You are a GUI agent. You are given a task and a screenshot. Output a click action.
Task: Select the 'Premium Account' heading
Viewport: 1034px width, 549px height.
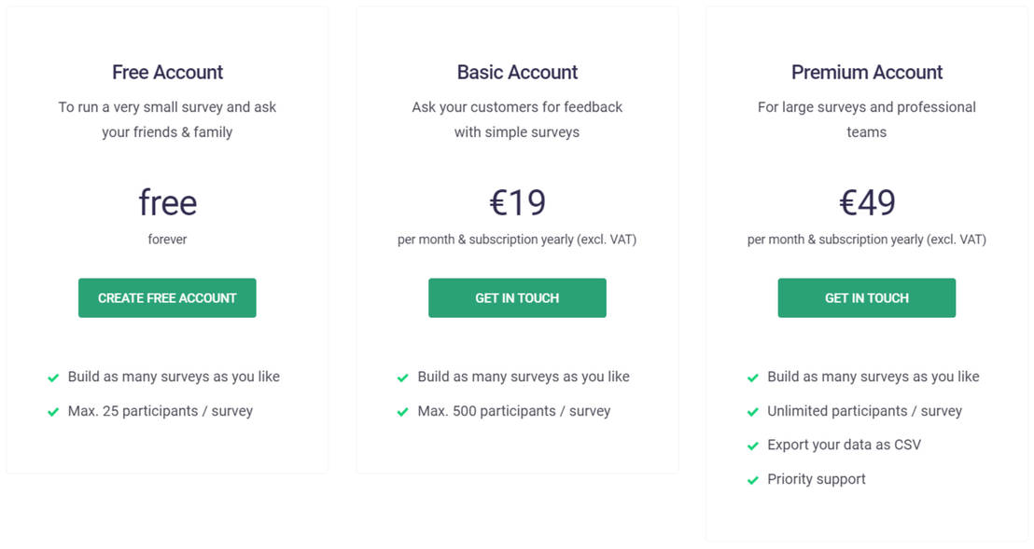[866, 72]
